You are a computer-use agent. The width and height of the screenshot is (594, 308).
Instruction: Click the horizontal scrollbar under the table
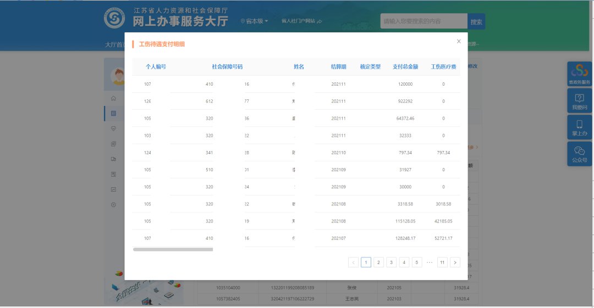pos(173,249)
